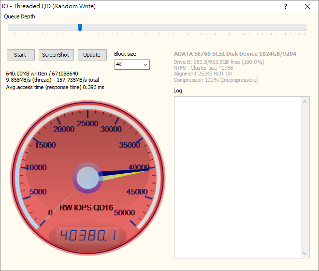
Task: Click the 15000 mark on the gauge
Action: coord(45,145)
